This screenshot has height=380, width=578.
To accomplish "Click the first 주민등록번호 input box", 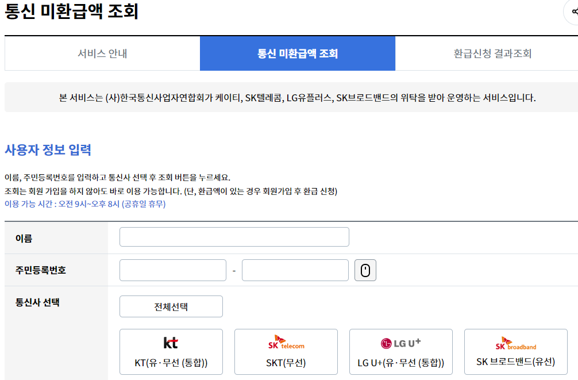I will pyautogui.click(x=172, y=270).
